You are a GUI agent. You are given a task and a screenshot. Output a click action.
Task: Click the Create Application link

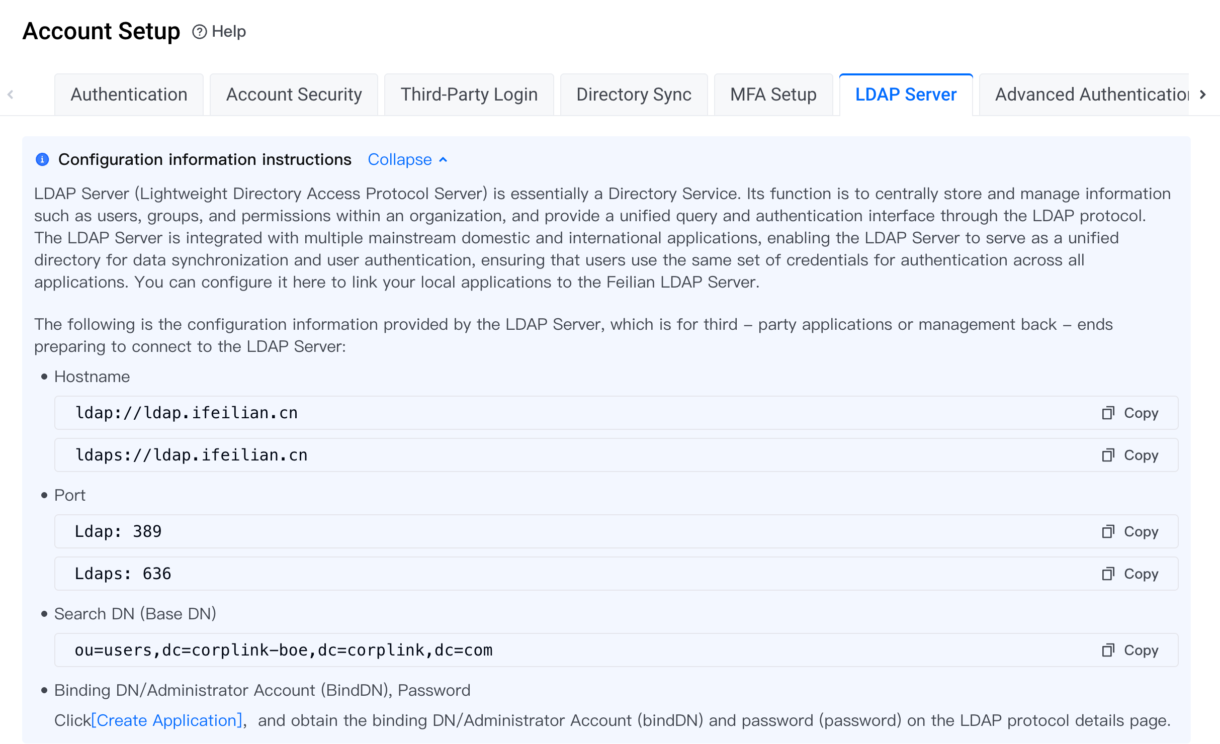(166, 720)
